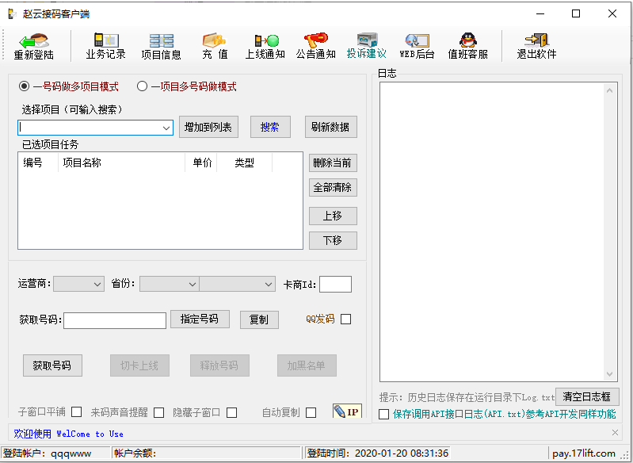633x463 pixels.
Task: Click the 欢迎使用 WelCome to Use text
Action: click(x=69, y=434)
